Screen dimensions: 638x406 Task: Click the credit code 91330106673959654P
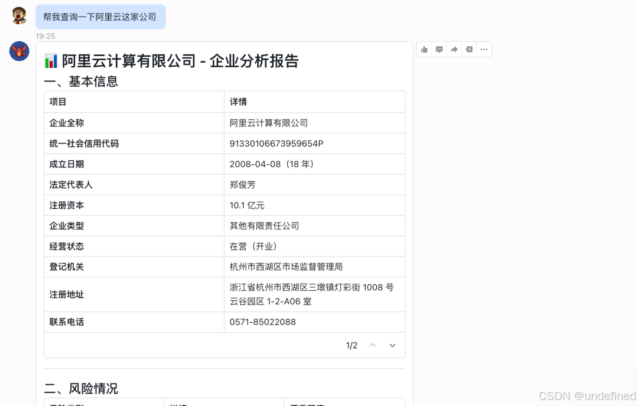[276, 144]
